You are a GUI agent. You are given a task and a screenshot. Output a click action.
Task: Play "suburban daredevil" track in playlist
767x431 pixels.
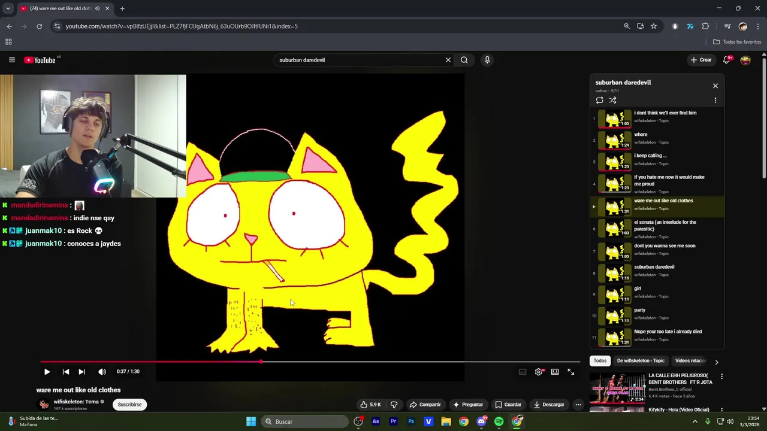[657, 273]
